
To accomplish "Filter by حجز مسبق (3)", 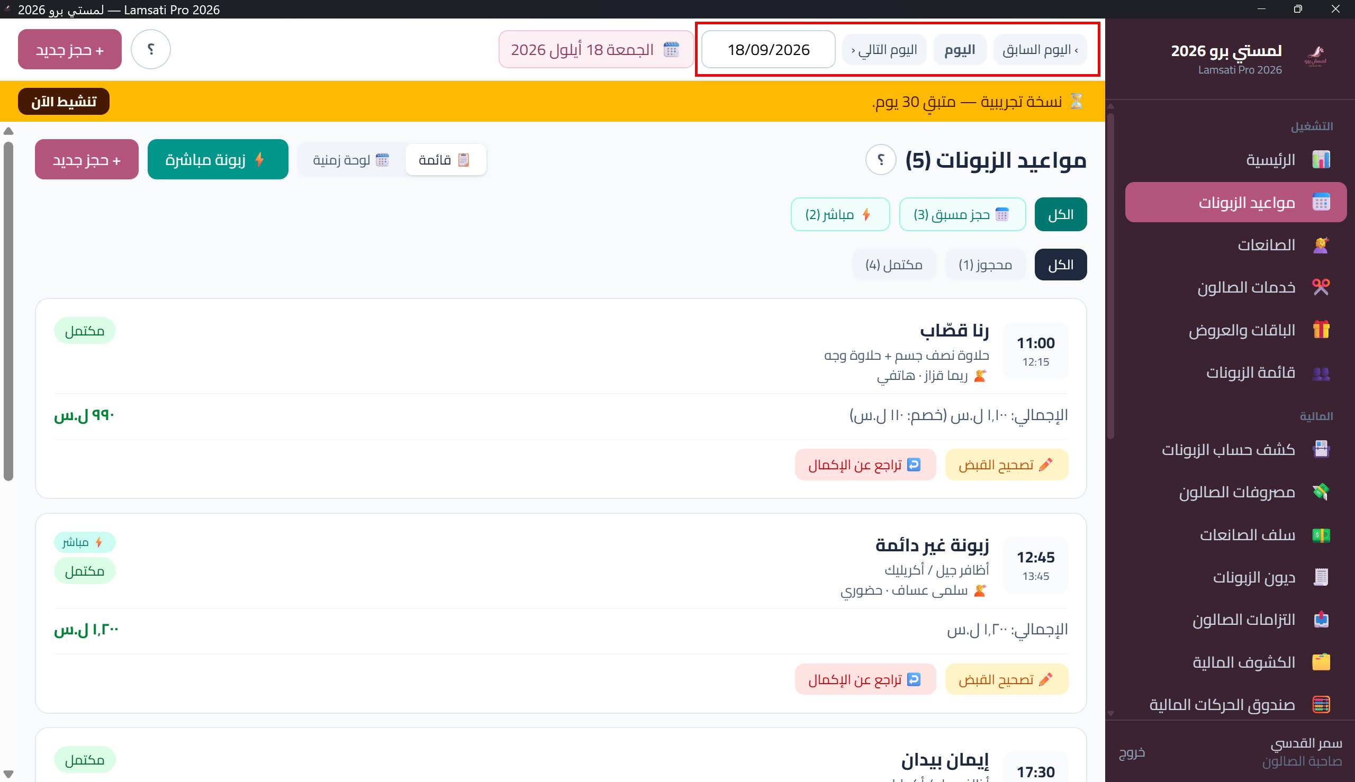I will click(x=962, y=214).
